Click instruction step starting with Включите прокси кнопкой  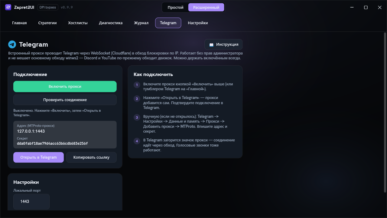coord(188,87)
